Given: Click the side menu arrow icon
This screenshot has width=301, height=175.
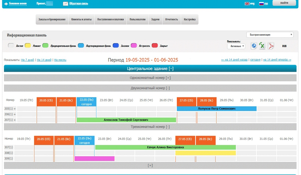Looking at the screenshot, I should pos(6,4).
